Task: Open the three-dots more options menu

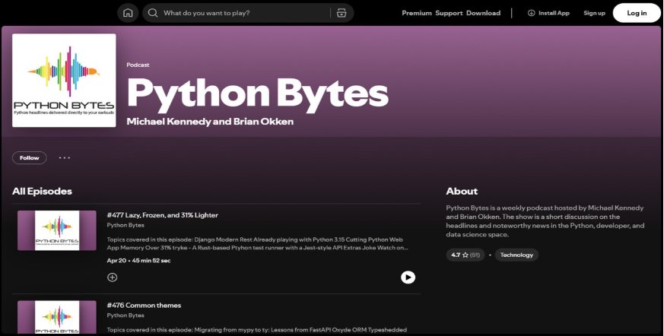Action: coord(65,158)
